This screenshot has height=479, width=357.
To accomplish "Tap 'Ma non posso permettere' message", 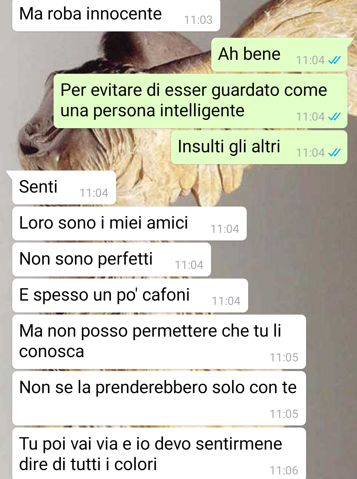I will (x=159, y=342).
